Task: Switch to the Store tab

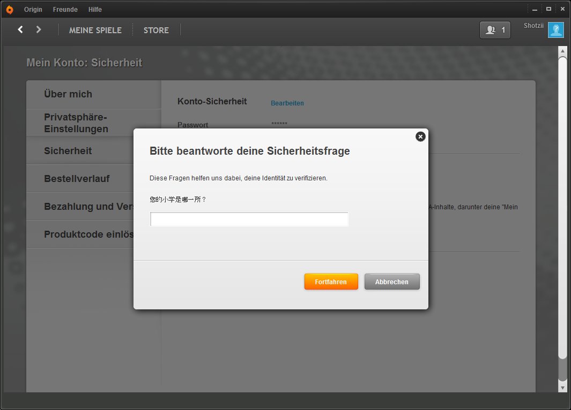Action: [156, 31]
